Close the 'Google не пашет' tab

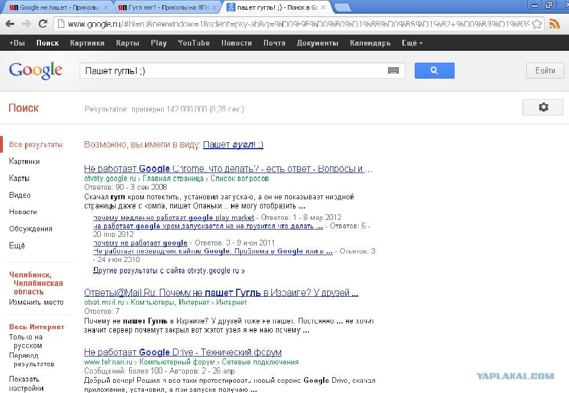click(106, 7)
